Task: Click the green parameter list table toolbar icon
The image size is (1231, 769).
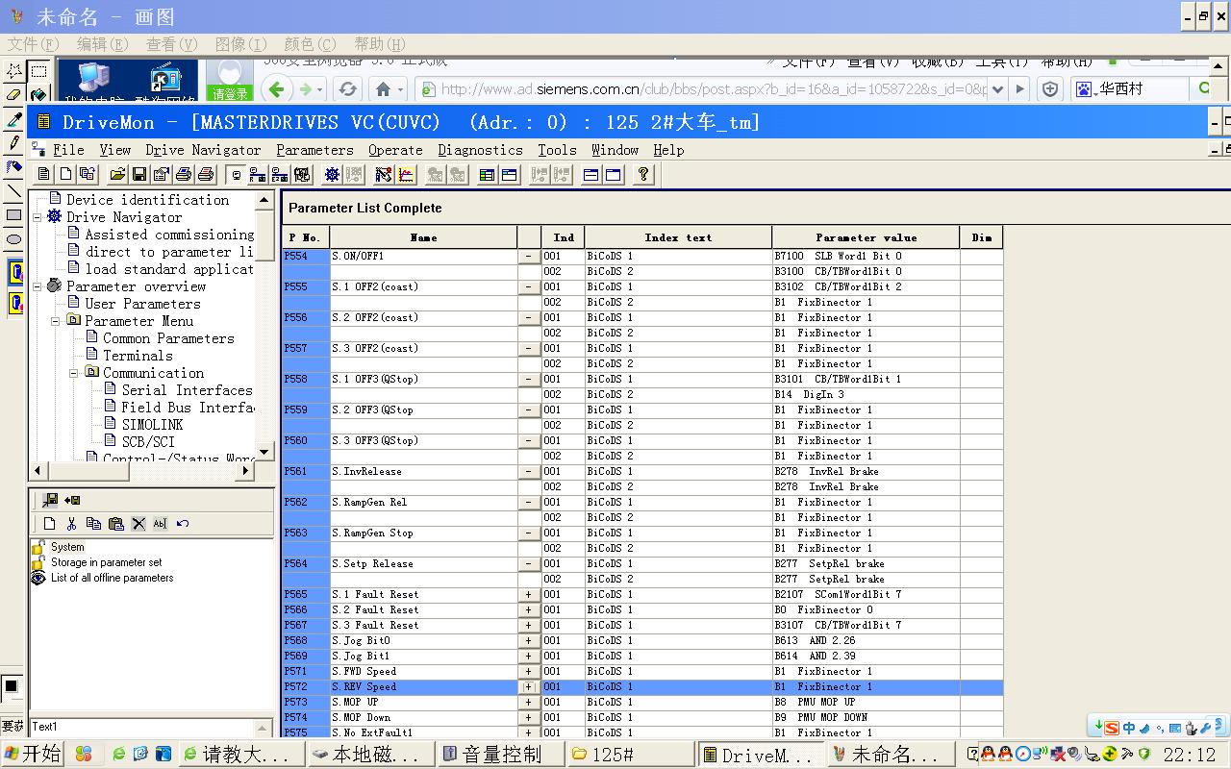Action: (x=487, y=175)
